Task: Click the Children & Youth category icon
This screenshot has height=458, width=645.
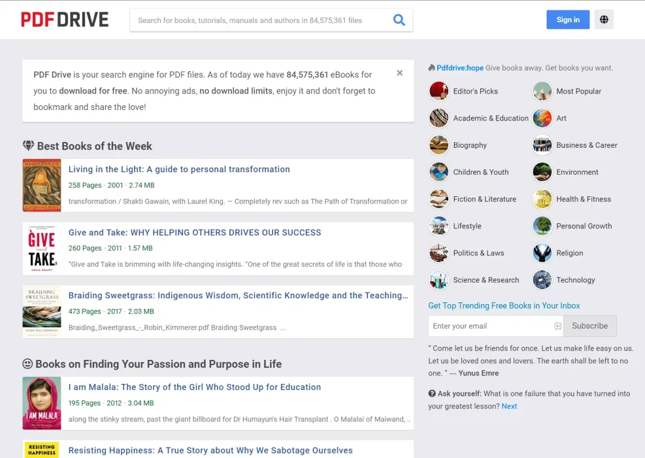Action: tap(439, 172)
